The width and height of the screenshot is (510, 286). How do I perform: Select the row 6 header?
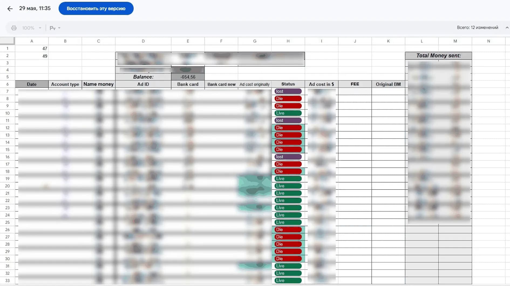point(7,84)
